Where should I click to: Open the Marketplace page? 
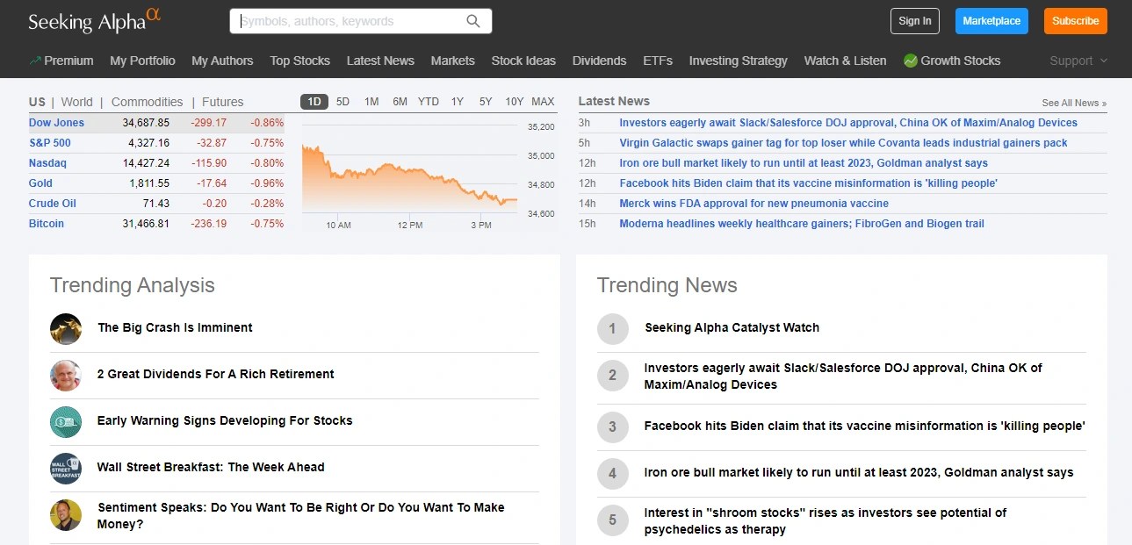991,20
